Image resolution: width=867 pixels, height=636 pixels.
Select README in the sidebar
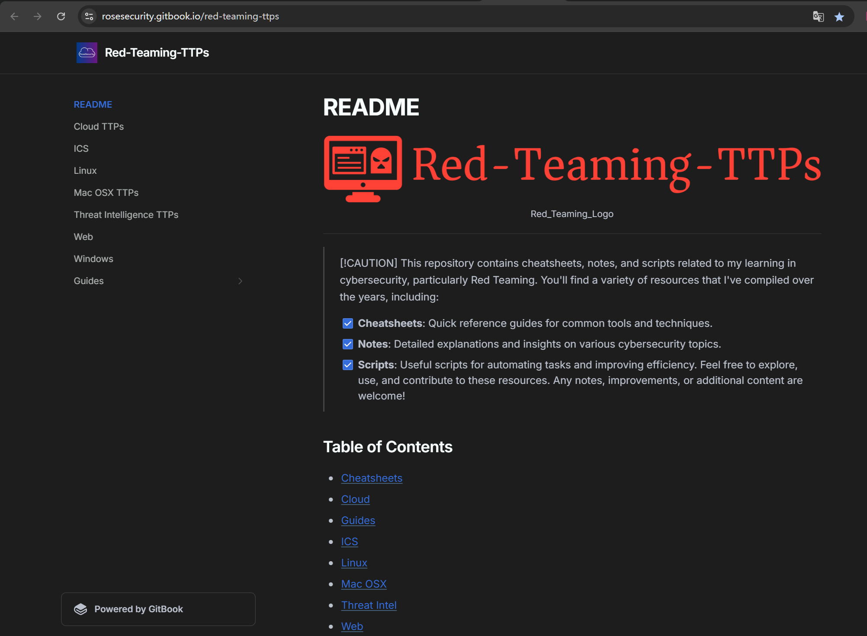tap(93, 105)
